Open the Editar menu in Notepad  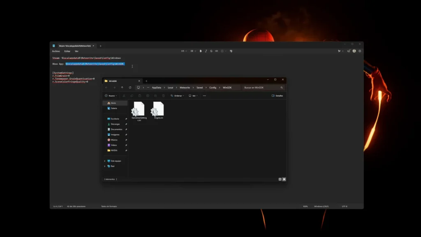pos(67,51)
